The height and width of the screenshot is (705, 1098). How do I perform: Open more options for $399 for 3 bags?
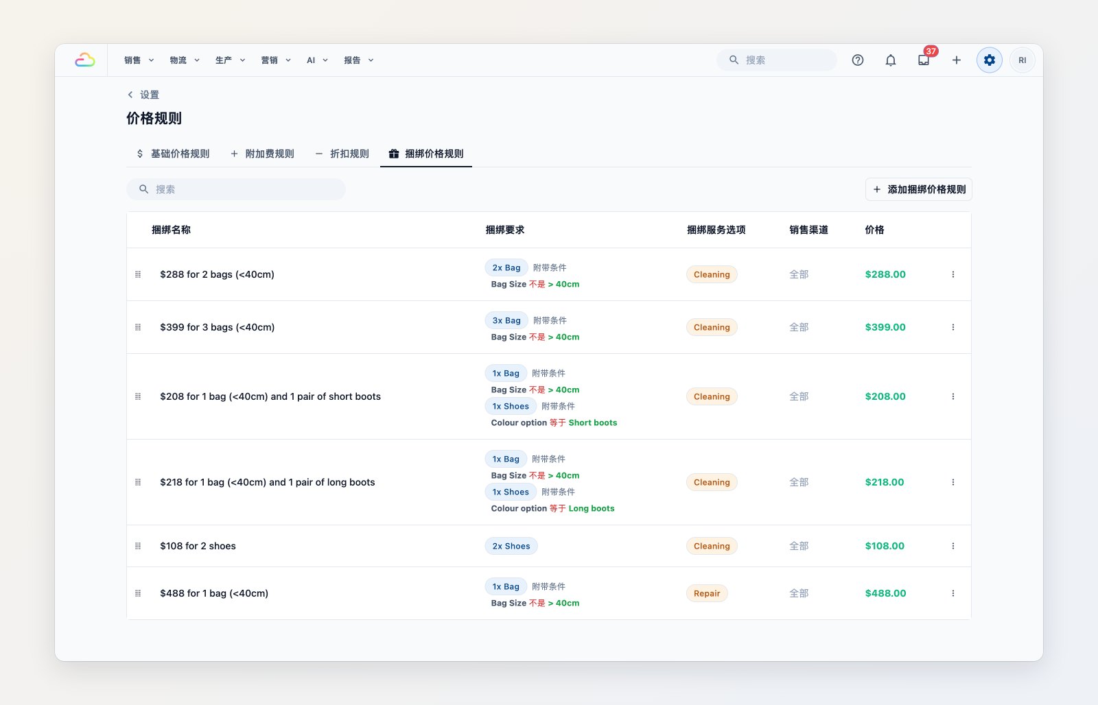pyautogui.click(x=953, y=327)
